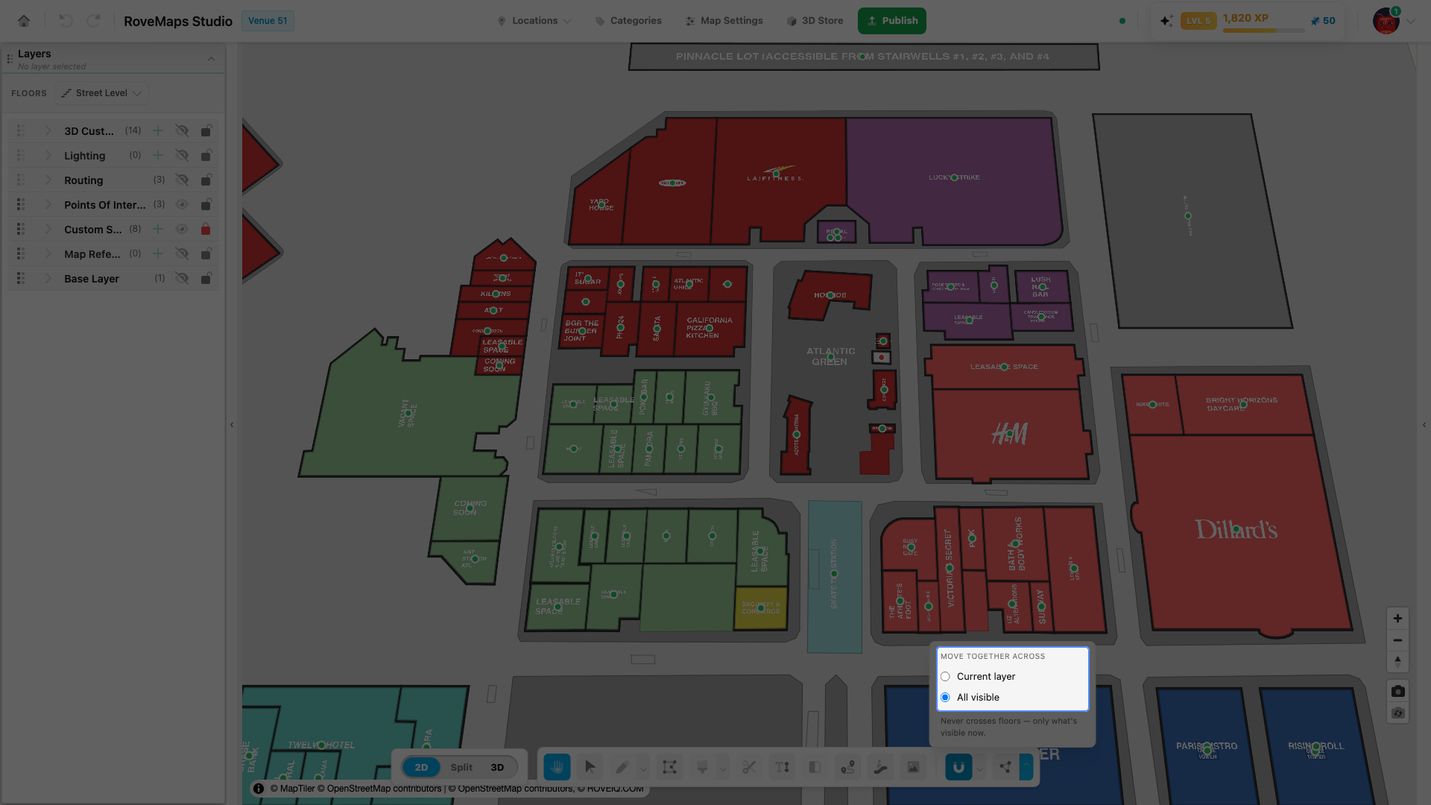Add item to 3D Cust... layer
This screenshot has height=805, width=1431.
point(158,130)
